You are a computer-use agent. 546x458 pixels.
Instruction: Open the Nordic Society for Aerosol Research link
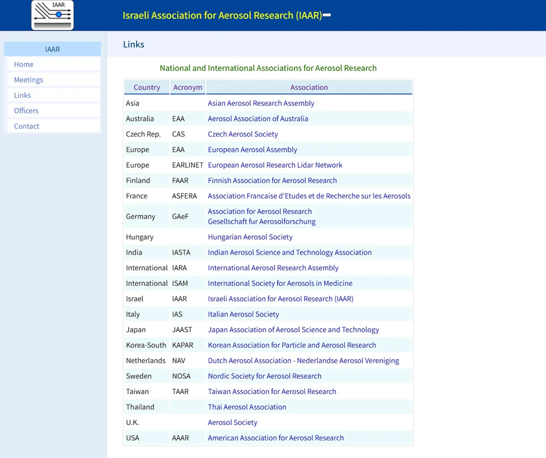tap(265, 376)
